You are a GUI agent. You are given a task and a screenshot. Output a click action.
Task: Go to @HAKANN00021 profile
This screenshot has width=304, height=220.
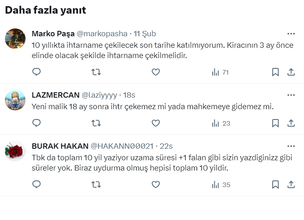[122, 146]
